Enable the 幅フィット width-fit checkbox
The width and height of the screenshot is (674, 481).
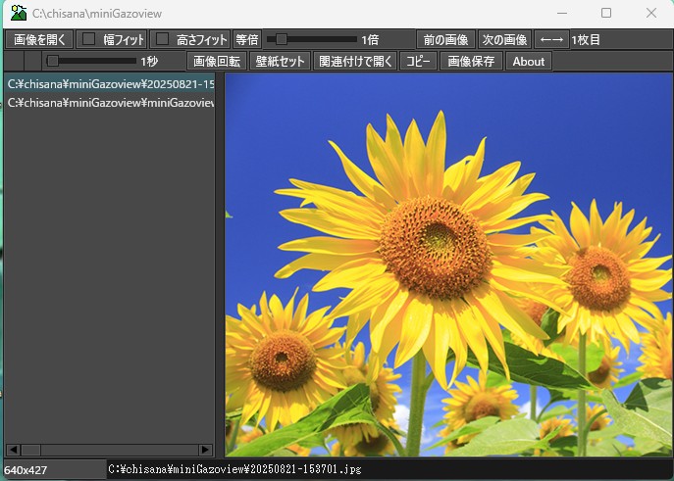click(89, 40)
